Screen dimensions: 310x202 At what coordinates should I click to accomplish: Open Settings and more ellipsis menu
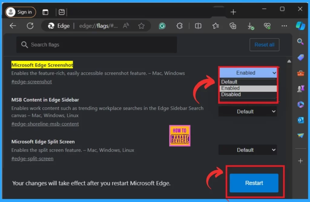pos(284,26)
